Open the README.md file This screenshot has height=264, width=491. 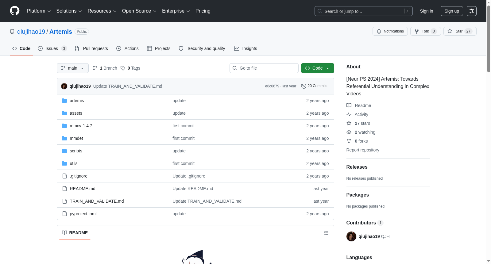click(83, 189)
